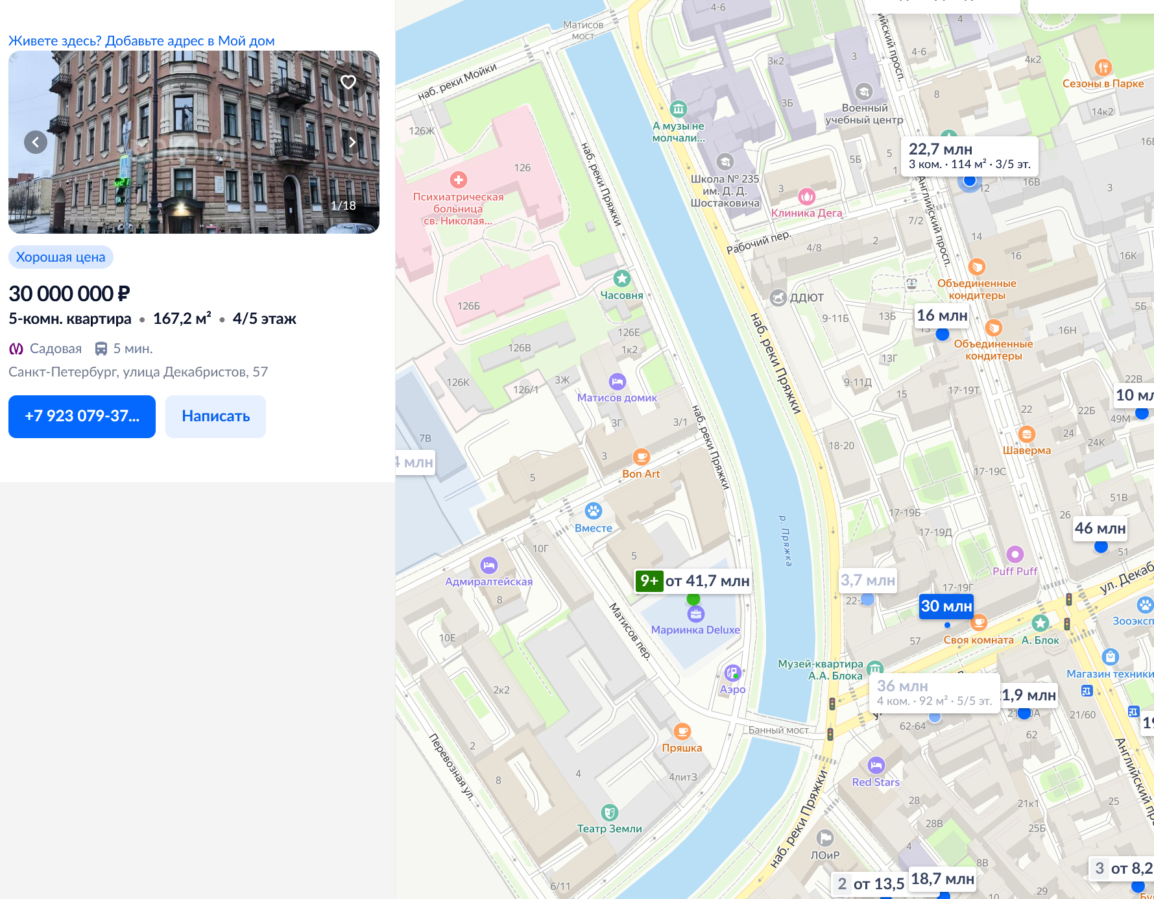Select the Часовня chapel star icon
1154x899 pixels.
coord(622,278)
